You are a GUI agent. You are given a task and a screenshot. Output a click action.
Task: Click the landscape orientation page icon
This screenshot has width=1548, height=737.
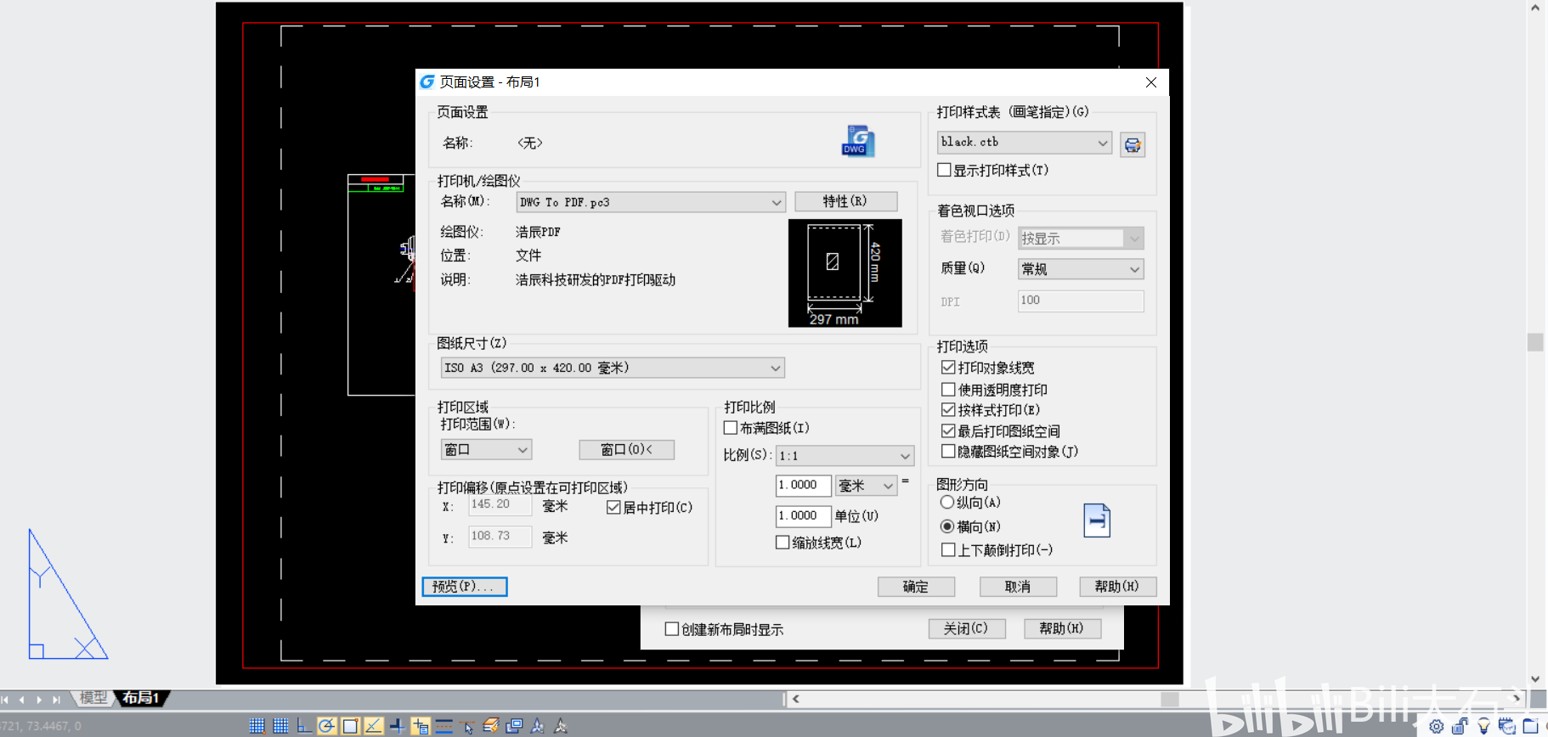coord(1097,520)
